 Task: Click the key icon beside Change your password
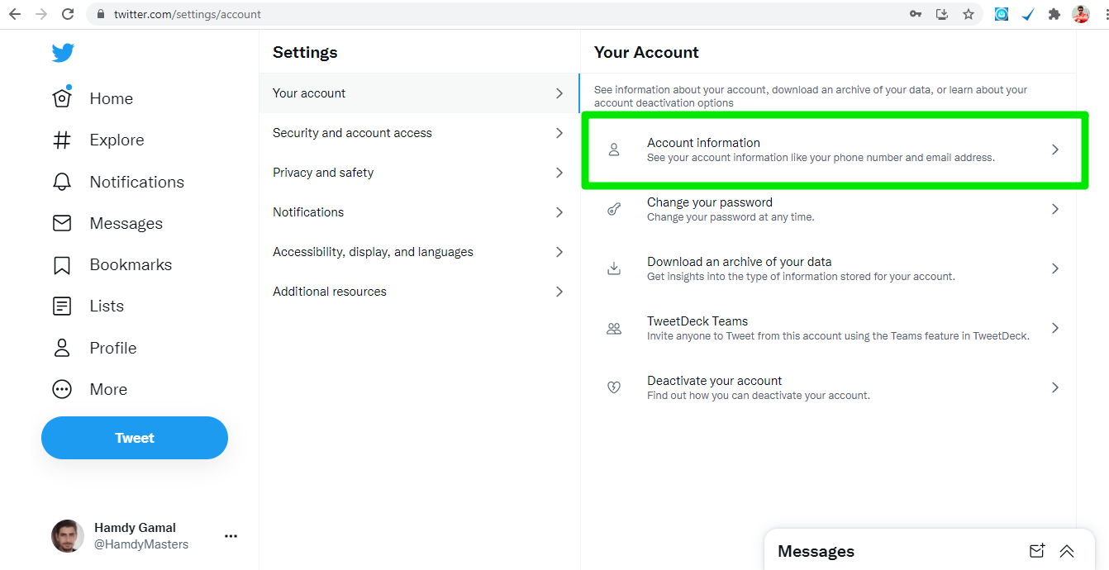pos(614,209)
